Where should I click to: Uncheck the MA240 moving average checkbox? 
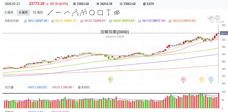170,21
